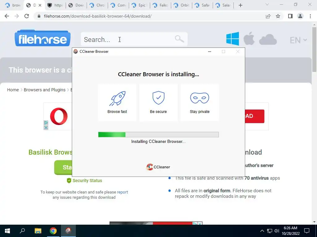Open File Explorer from taskbar
Screen dimensions: 317x237
coord(38,231)
